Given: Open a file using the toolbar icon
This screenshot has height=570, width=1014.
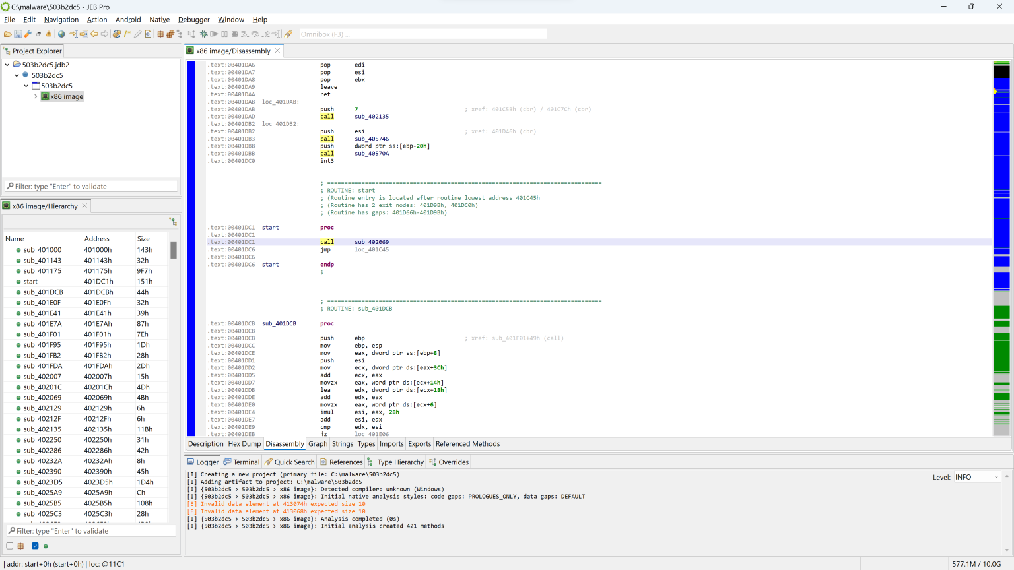Looking at the screenshot, I should pyautogui.click(x=7, y=34).
